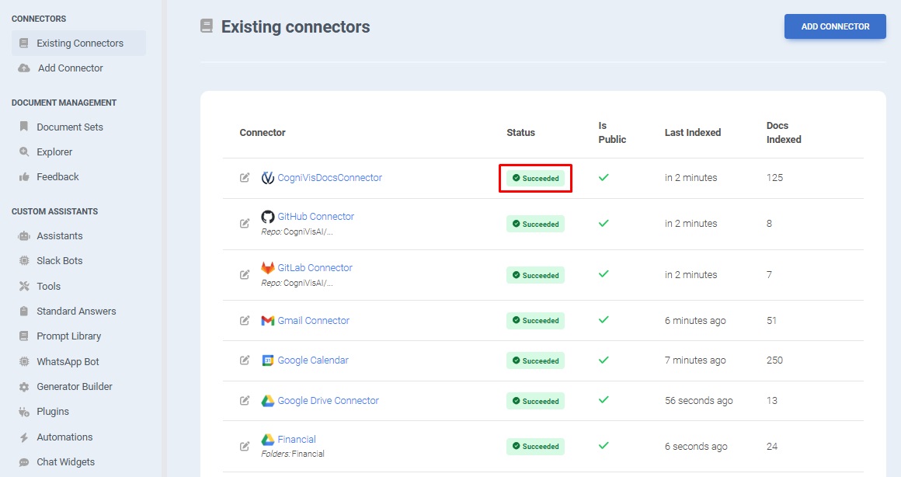
Task: Open the CogniVisDocsConnector link
Action: [x=330, y=178]
